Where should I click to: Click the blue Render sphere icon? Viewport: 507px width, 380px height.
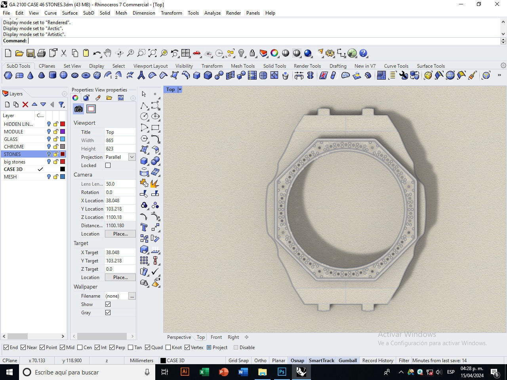point(308,53)
